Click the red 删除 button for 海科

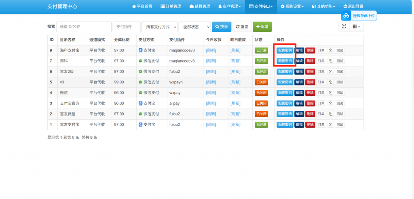[310, 61]
